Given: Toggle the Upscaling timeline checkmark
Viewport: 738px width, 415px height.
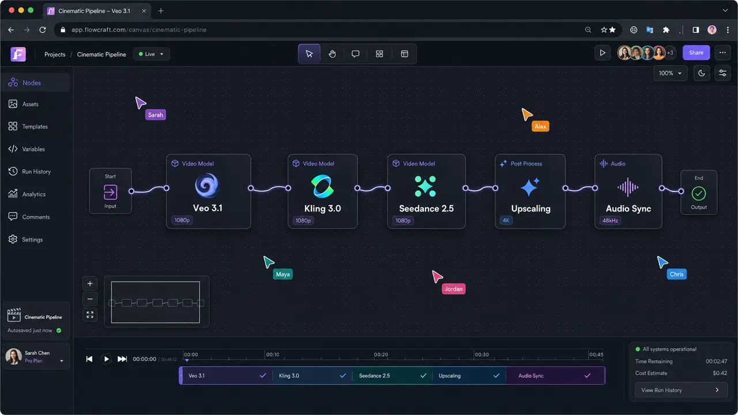Looking at the screenshot, I should (496, 376).
